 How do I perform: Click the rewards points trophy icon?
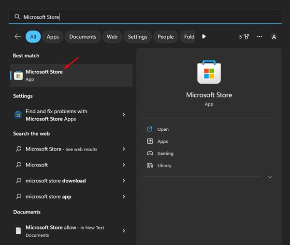click(x=246, y=37)
